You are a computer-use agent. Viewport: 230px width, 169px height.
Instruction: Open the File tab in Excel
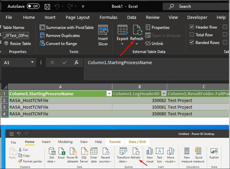click(9, 18)
